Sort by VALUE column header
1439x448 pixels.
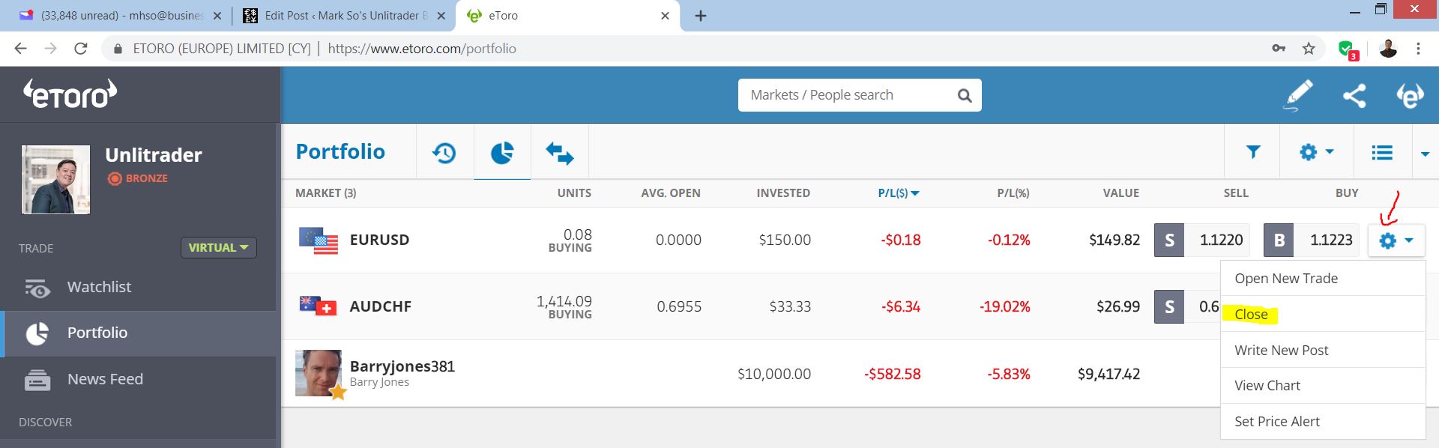click(x=1121, y=193)
